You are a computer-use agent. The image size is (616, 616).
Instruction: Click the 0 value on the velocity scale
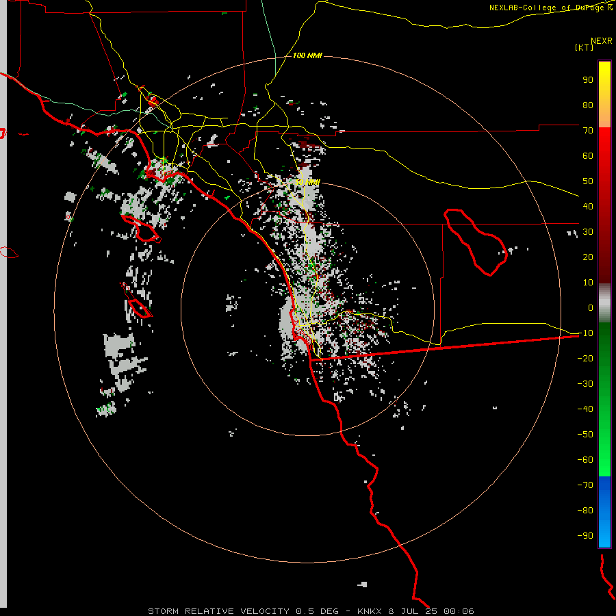click(591, 308)
